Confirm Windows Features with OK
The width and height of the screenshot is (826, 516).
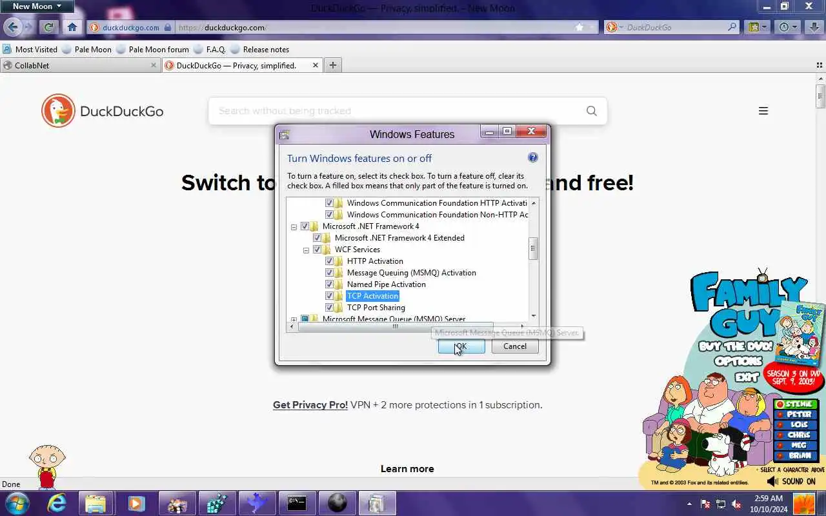(x=461, y=346)
